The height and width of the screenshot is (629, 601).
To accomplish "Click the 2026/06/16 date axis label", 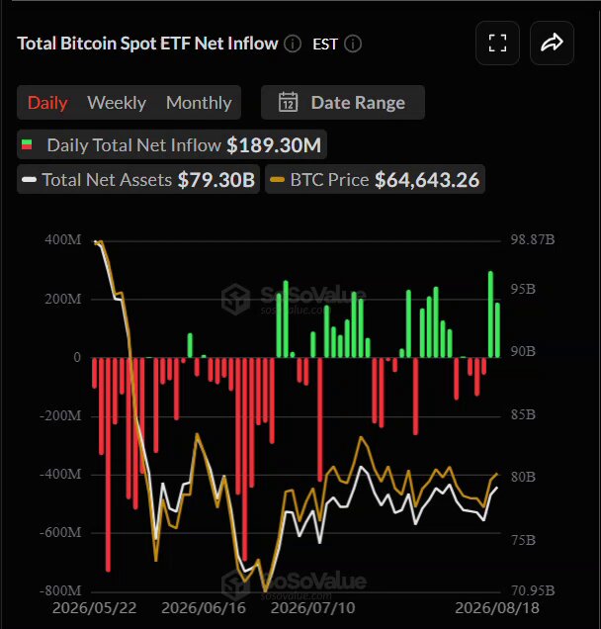I will click(204, 608).
